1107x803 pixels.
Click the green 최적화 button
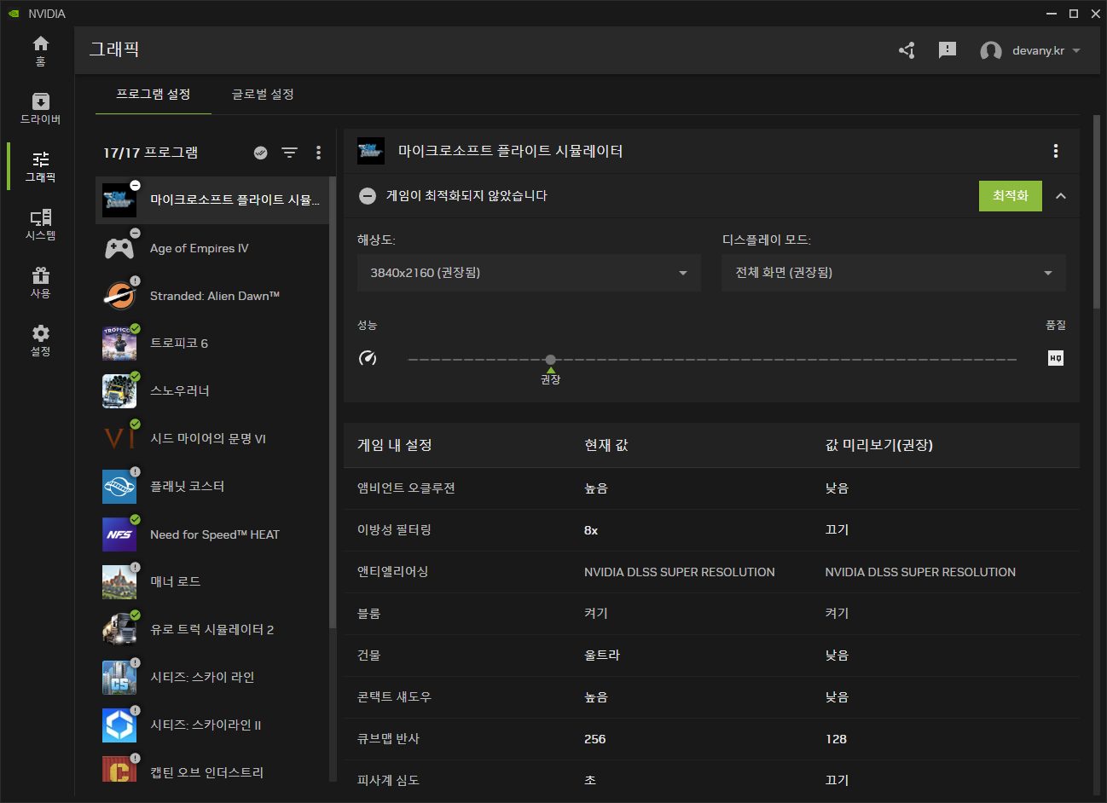click(1011, 196)
